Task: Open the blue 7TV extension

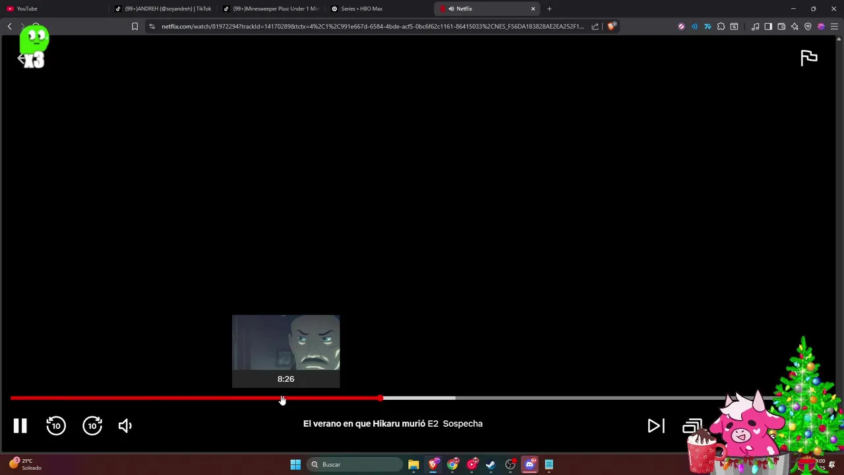Action: click(x=708, y=26)
